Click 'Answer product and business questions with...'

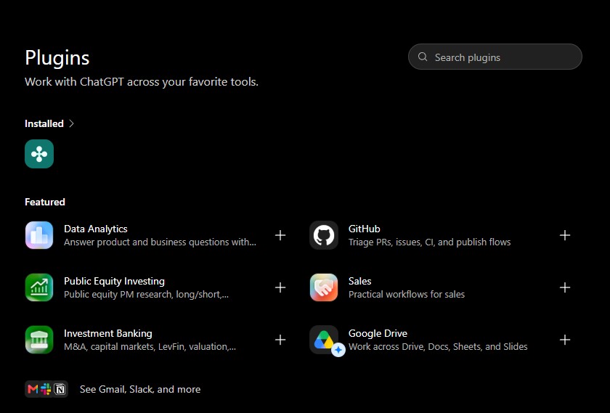160,242
